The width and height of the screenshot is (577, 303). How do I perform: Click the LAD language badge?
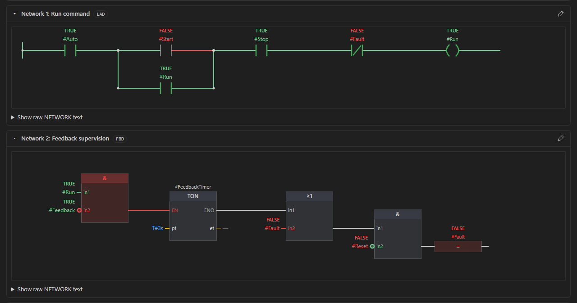(101, 14)
